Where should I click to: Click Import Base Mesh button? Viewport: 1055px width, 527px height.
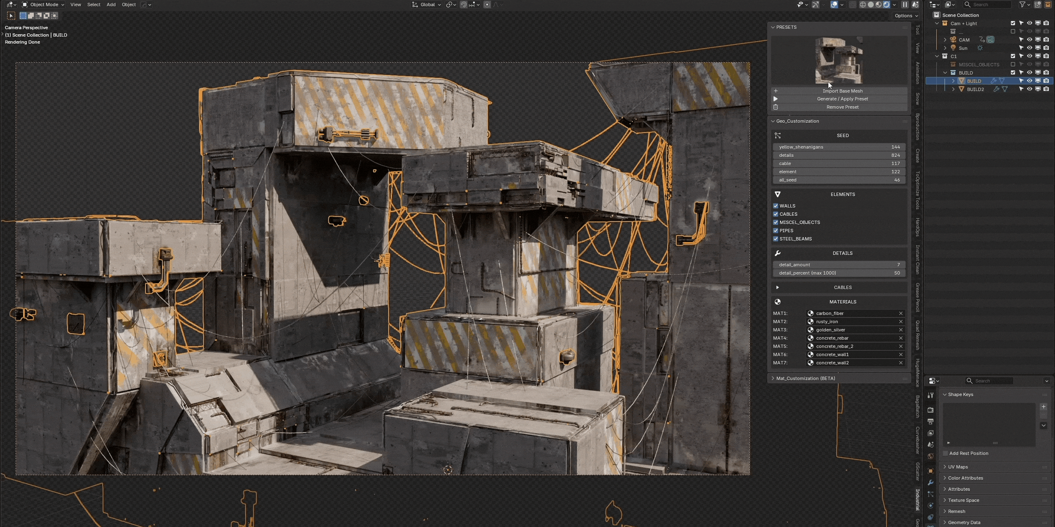[839, 91]
